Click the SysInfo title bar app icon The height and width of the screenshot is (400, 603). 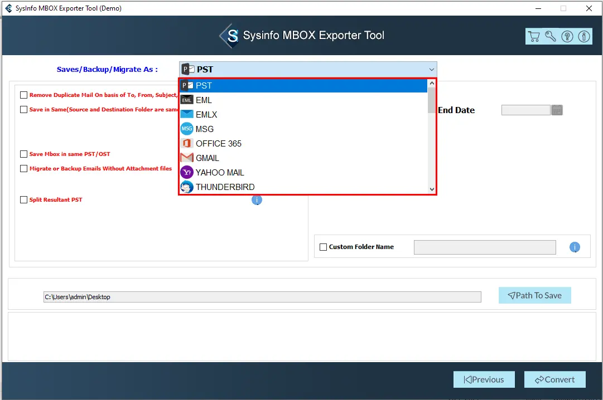click(8, 8)
